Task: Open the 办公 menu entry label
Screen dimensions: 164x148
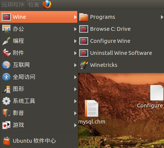Action: pyautogui.click(x=18, y=29)
